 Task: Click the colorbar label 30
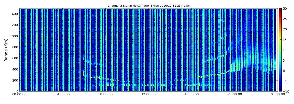point(285,9)
